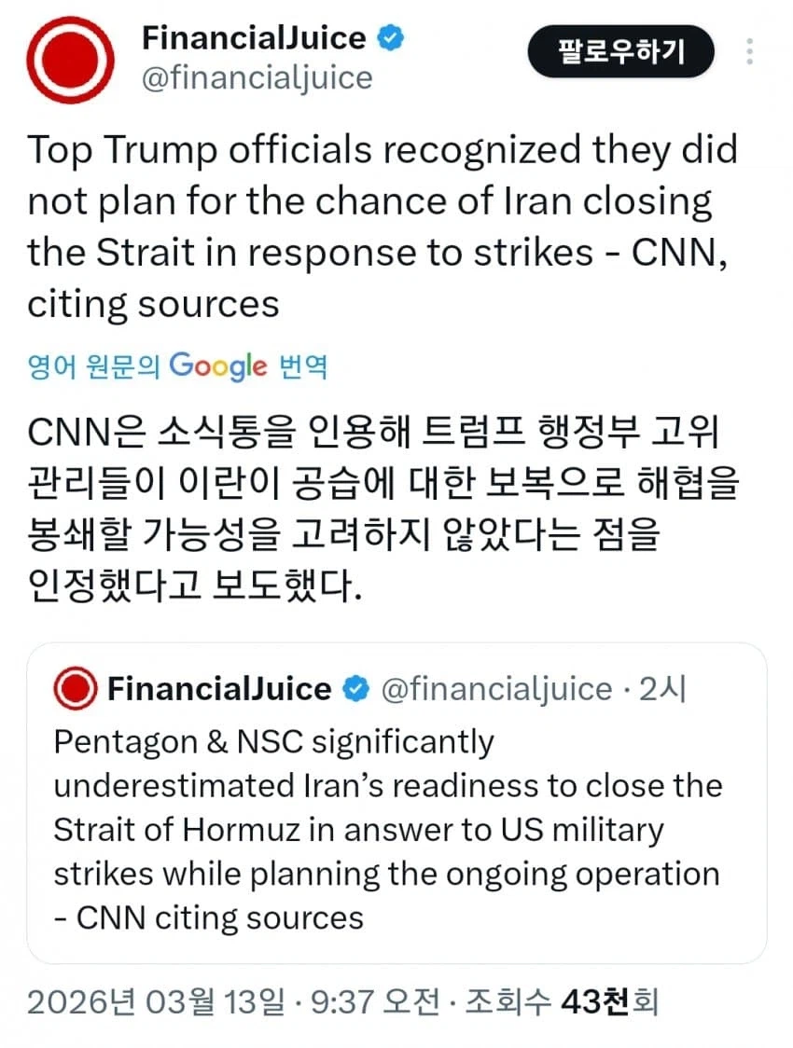Click the FinancialJuice red circle profile avatar
Image resolution: width=793 pixels, height=1048 pixels.
[x=70, y=60]
